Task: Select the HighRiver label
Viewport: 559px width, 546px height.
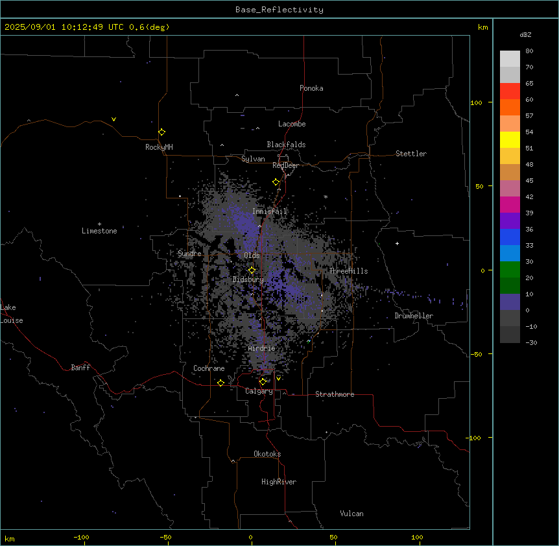Action: click(279, 482)
